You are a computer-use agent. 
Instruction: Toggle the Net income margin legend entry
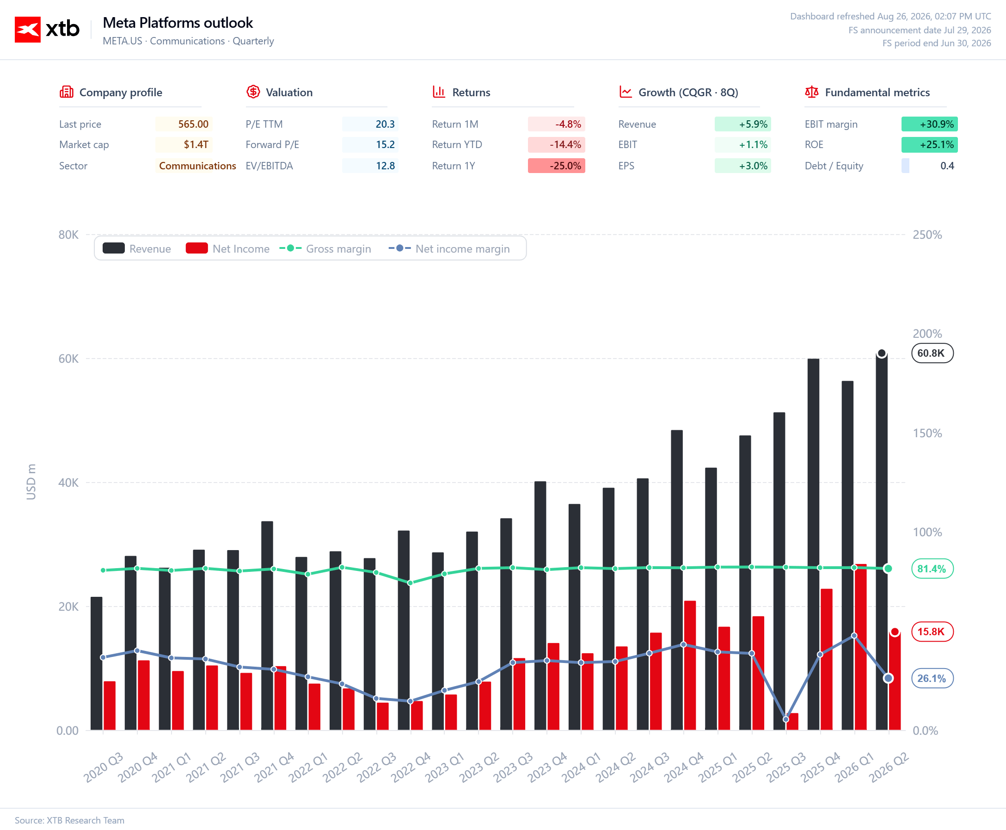click(x=449, y=248)
